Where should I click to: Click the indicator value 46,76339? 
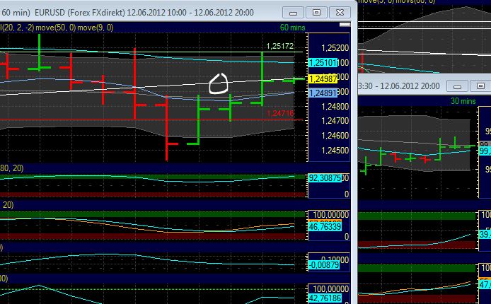coord(325,226)
